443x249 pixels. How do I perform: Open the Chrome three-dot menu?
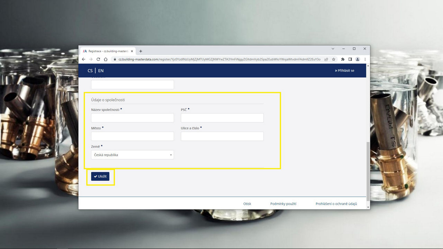pos(365,59)
